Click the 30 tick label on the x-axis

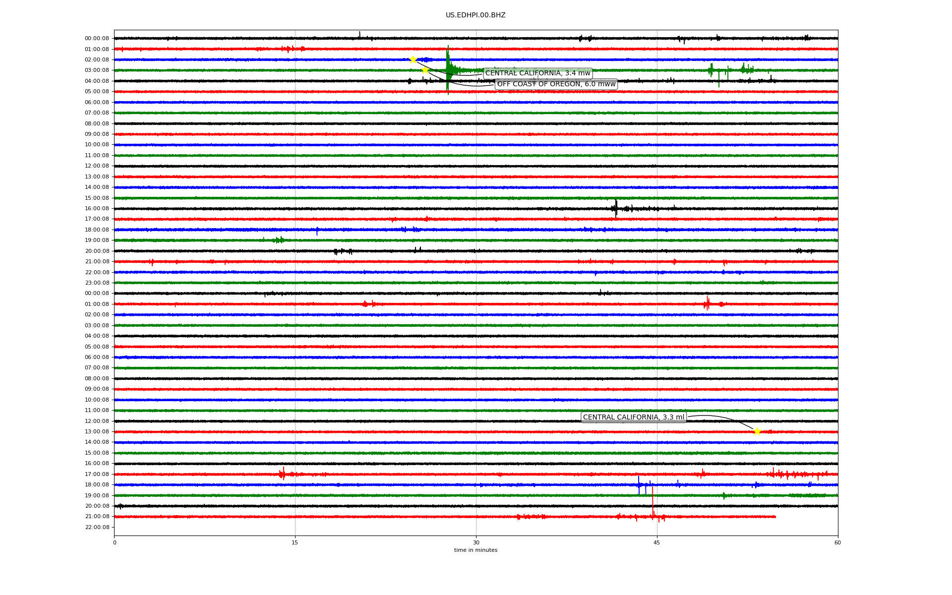click(476, 542)
